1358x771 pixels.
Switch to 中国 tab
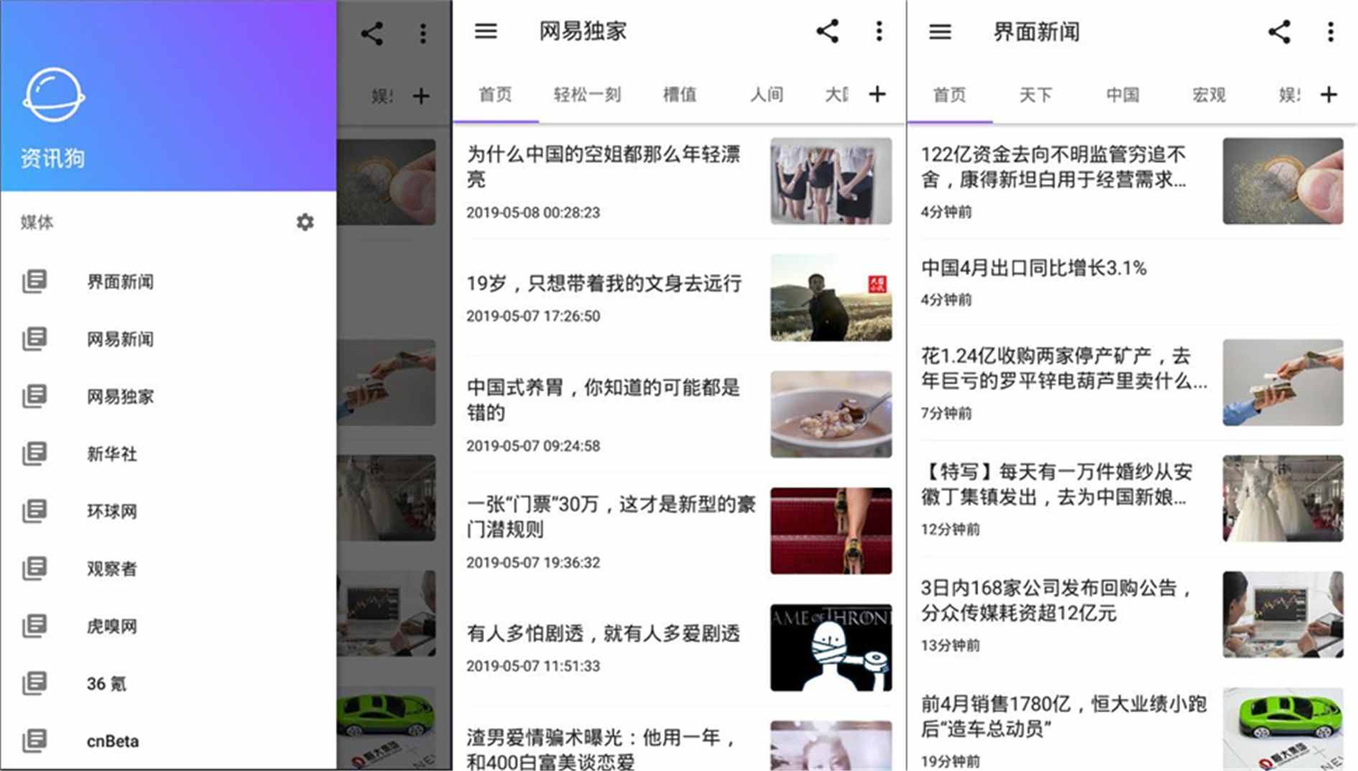1123,94
